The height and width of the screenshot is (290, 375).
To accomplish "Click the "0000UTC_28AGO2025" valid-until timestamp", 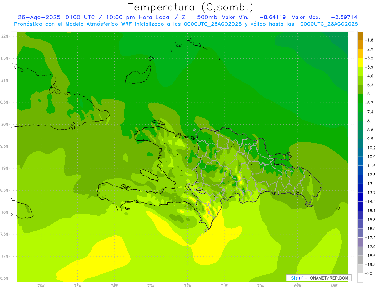I will point(329,24).
